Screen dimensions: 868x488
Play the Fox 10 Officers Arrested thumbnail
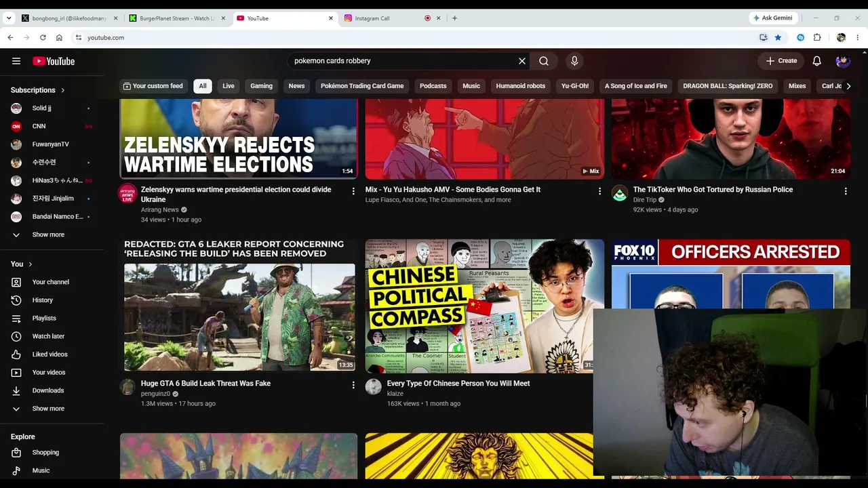coord(730,274)
